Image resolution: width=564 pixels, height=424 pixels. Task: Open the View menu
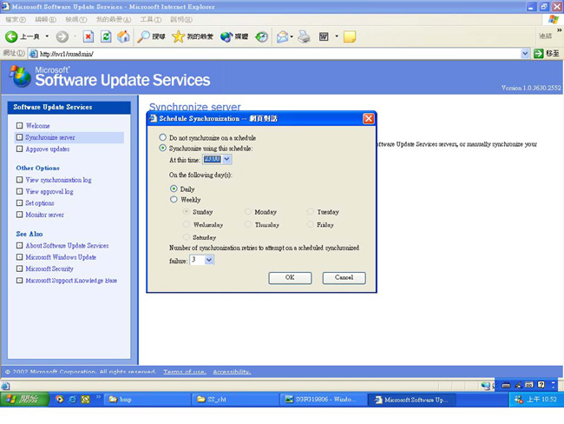[75, 19]
